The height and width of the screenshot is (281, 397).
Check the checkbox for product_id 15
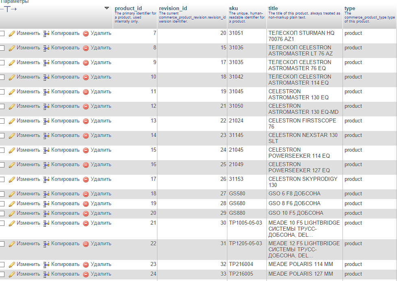pos(2,150)
